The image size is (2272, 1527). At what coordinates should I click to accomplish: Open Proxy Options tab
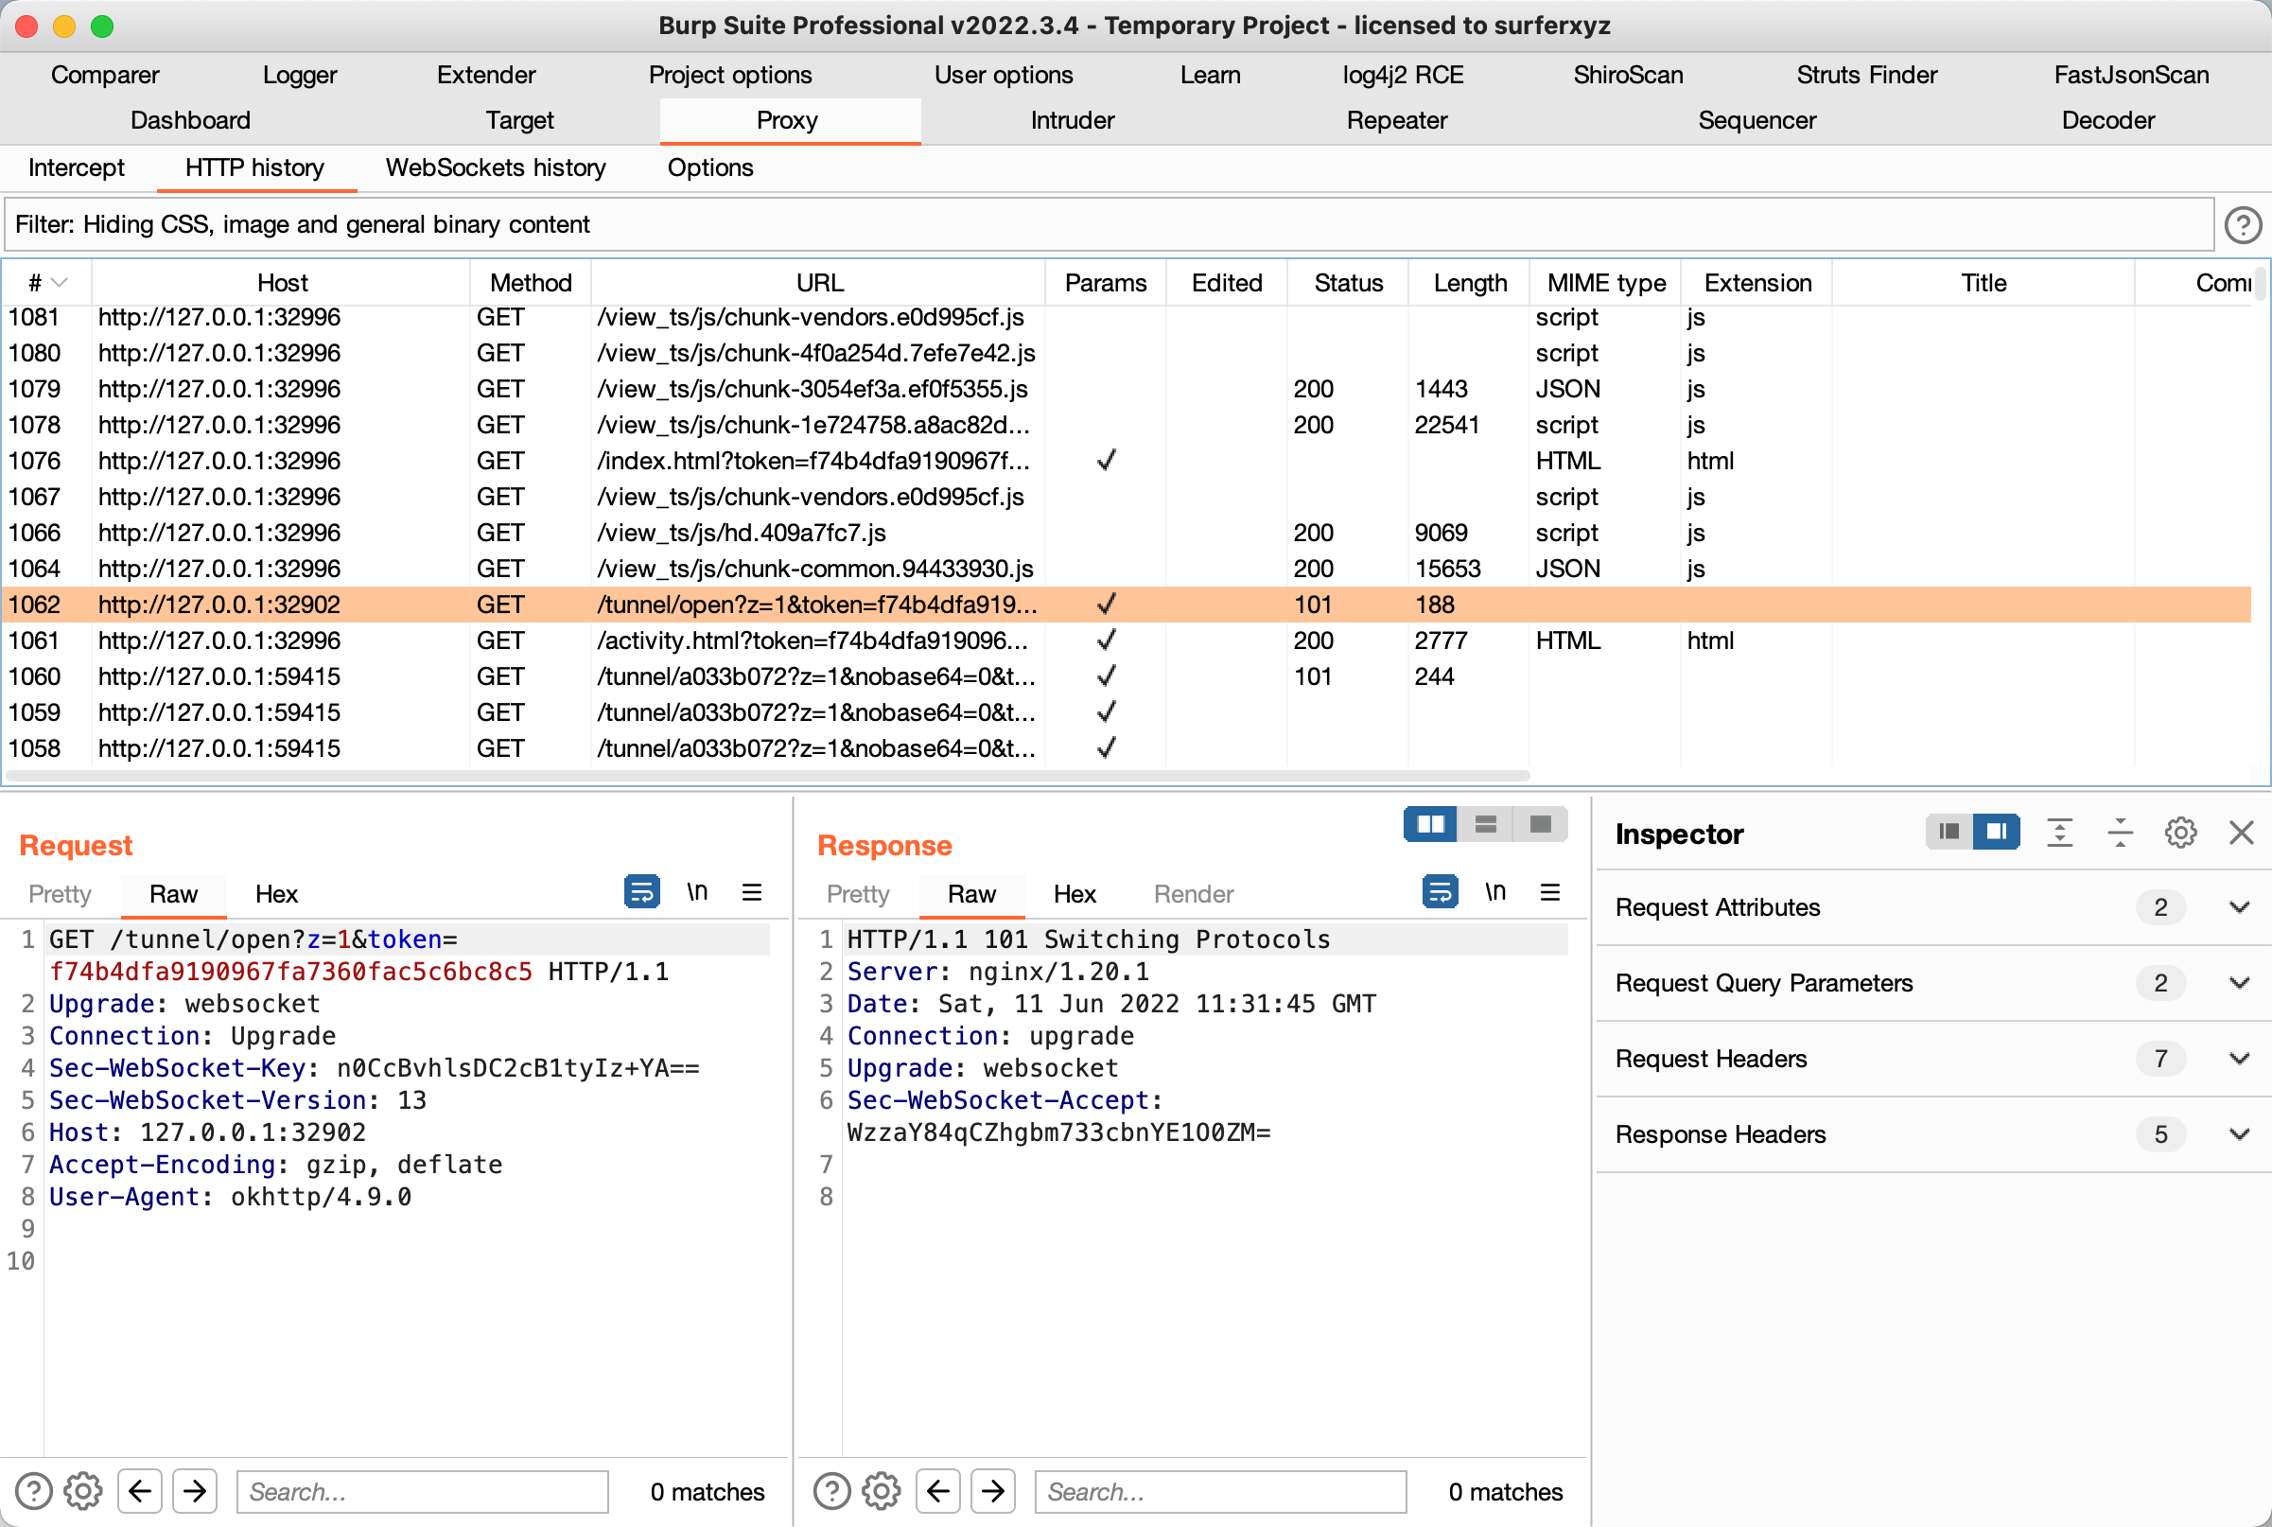point(709,168)
